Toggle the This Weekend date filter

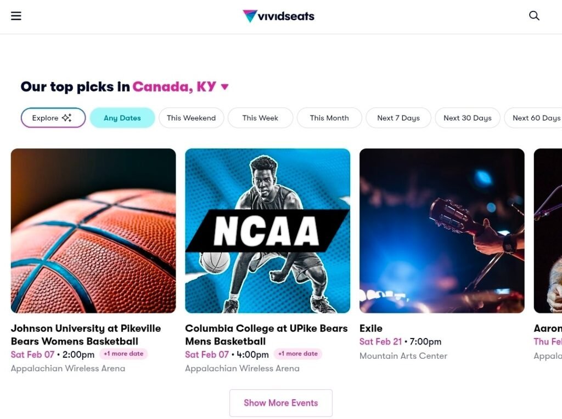[191, 118]
